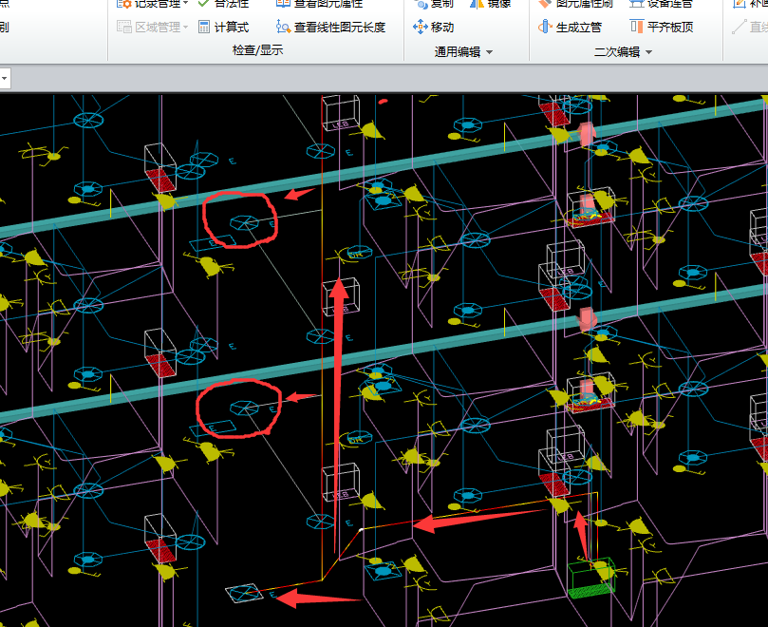This screenshot has width=768, height=627.
Task: Select the 平齐板顶 align slab top tool
Action: [662, 27]
